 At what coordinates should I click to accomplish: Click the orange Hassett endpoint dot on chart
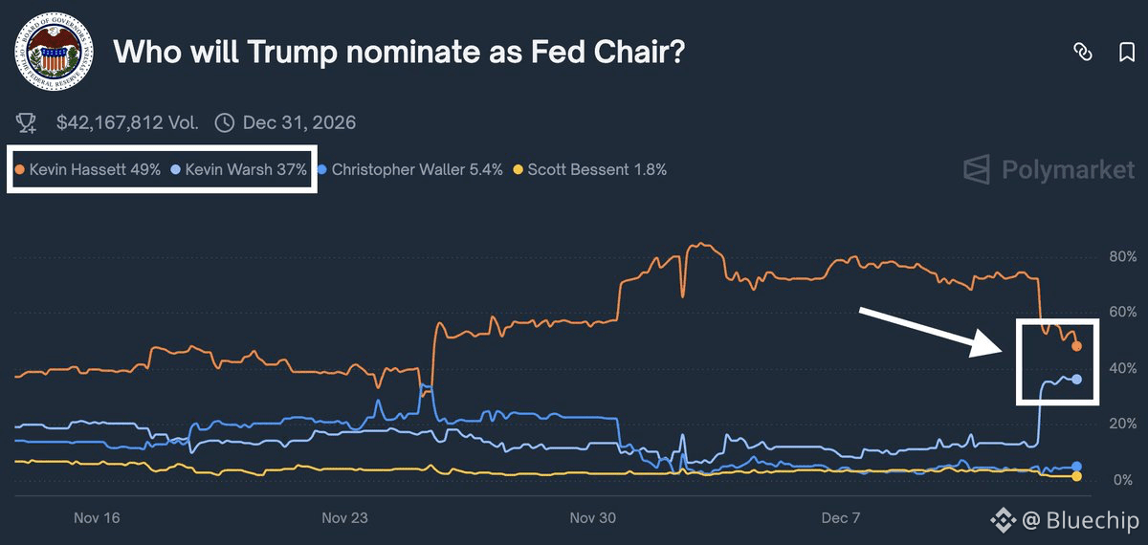(1076, 346)
